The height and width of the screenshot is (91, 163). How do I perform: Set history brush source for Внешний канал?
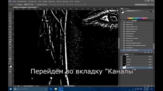(121, 34)
